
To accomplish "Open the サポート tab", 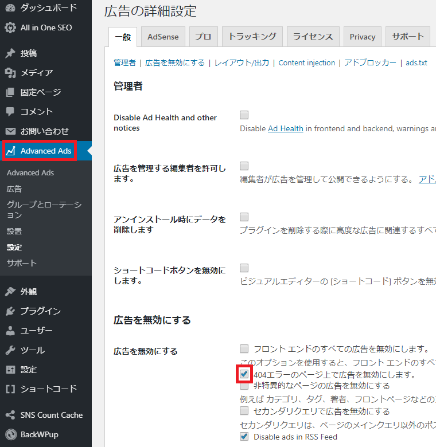I will tap(408, 37).
